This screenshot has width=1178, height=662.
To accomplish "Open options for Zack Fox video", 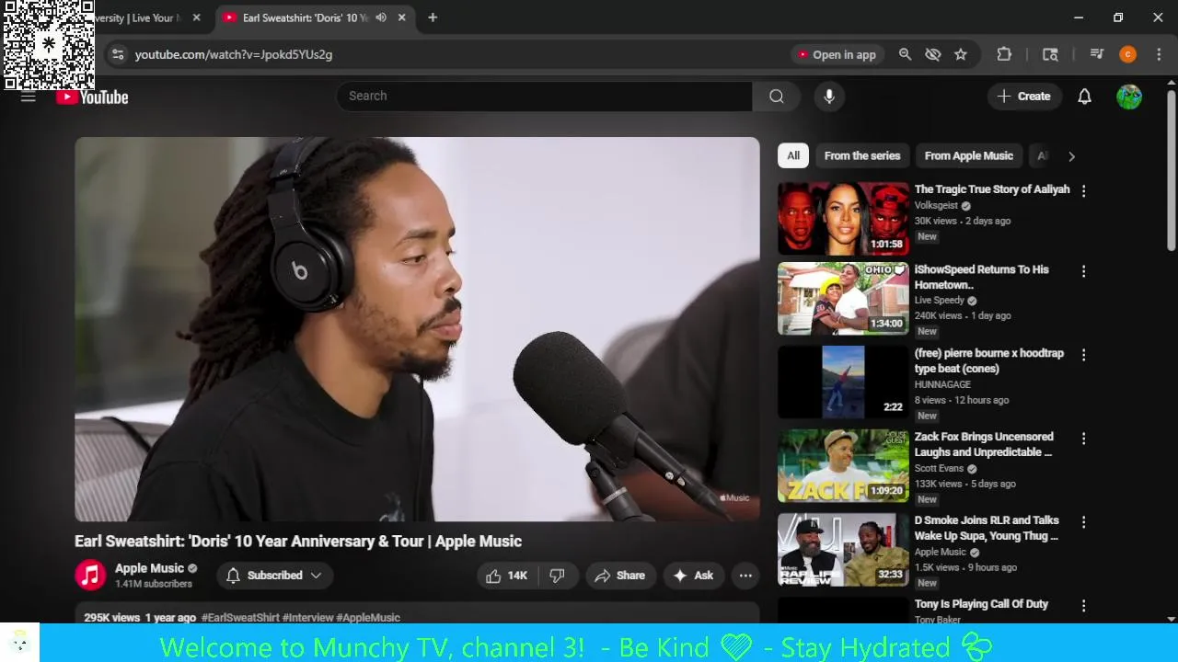I will point(1083,439).
